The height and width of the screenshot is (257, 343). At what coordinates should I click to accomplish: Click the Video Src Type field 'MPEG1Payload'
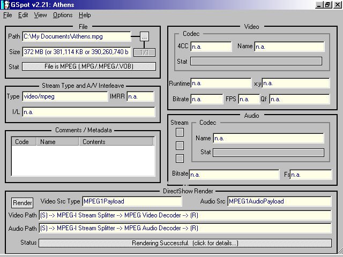(x=132, y=201)
